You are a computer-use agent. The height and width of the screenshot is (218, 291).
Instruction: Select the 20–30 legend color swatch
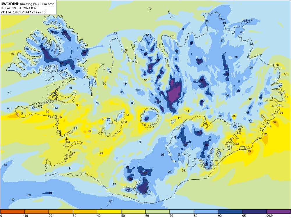[x=61, y=212]
